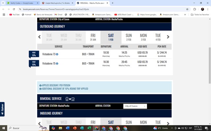Expand more bookmarks chevron
This screenshot has width=211, height=131.
pos(185,14)
